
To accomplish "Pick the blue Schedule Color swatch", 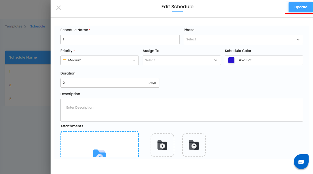I will point(231,60).
